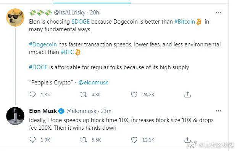Open the #BTC hashtag
The image size is (237, 151).
67,52
